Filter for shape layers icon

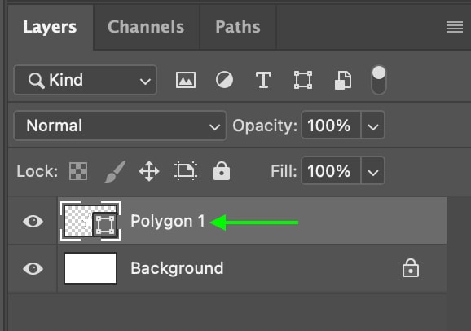[303, 80]
